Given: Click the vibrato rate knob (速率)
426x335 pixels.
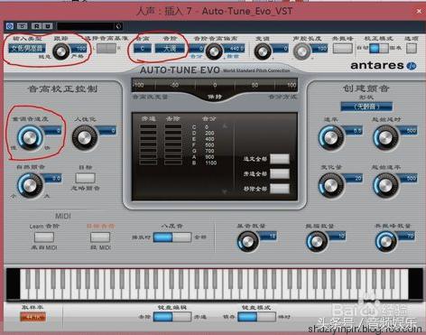Looking at the screenshot, I should 331,137.
